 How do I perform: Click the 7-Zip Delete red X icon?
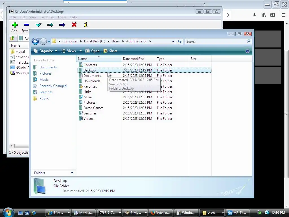click(74, 25)
